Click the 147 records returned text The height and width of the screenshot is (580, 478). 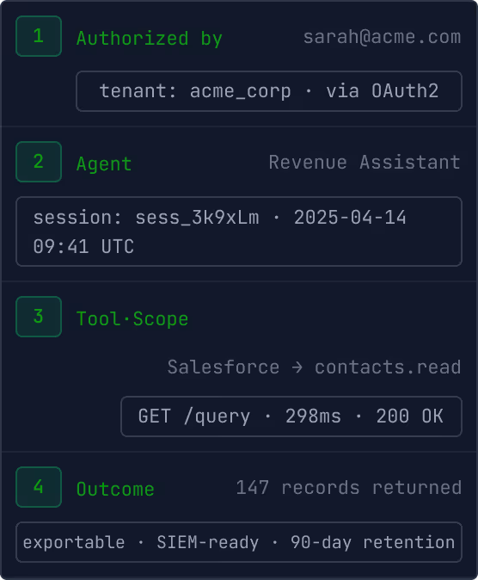[349, 488]
